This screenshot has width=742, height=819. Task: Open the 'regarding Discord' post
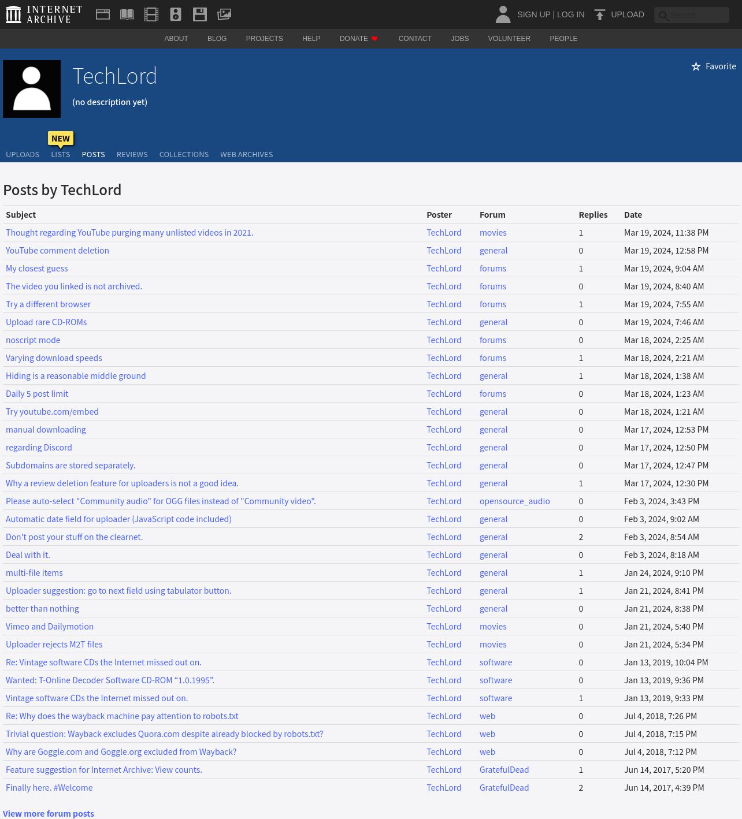coord(39,448)
